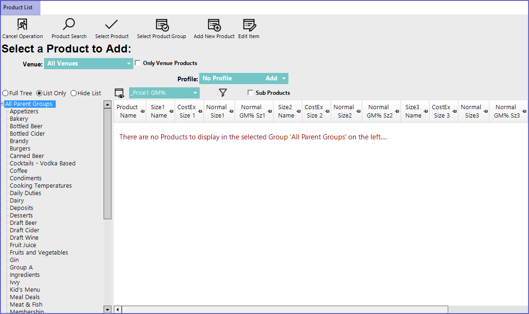Click the Edit Item icon

tap(249, 25)
